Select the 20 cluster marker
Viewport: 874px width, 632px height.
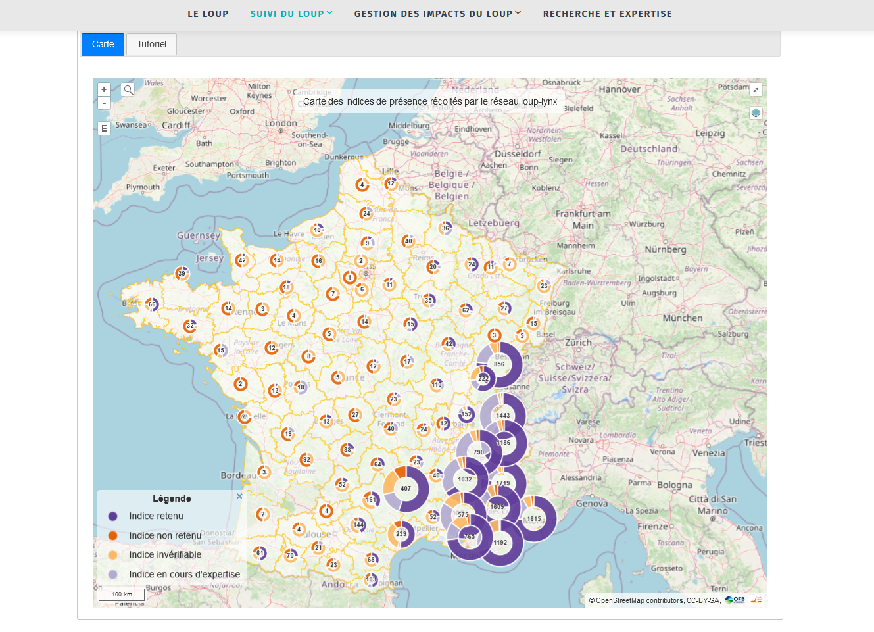pyautogui.click(x=433, y=266)
